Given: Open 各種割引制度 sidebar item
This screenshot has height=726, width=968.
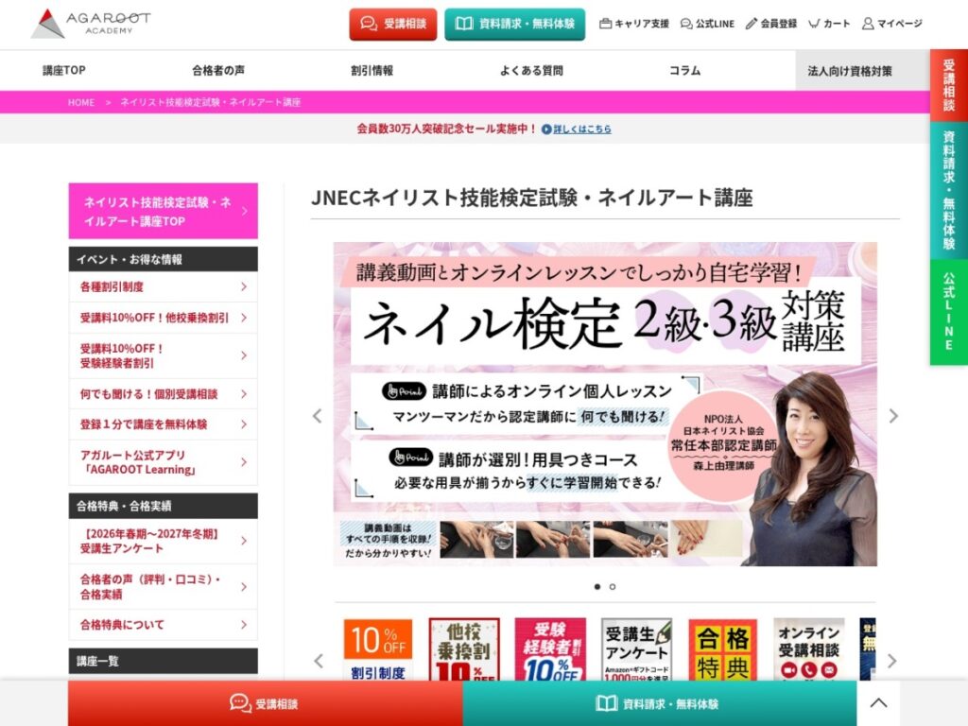Looking at the screenshot, I should pyautogui.click(x=163, y=287).
